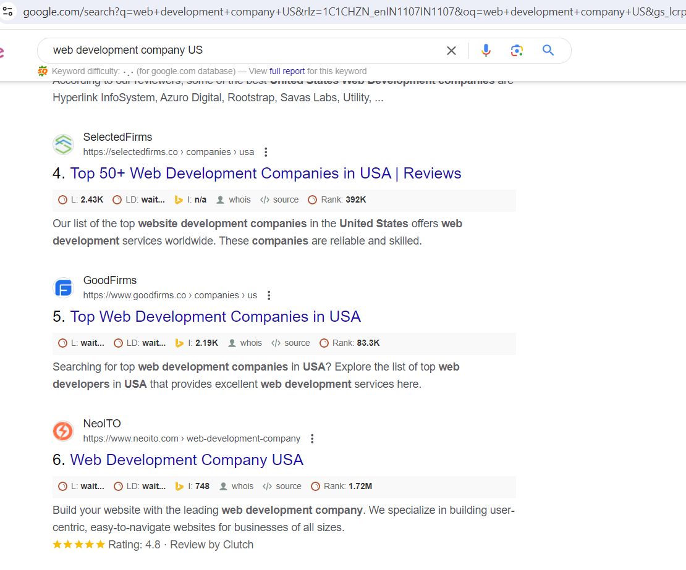This screenshot has height=570, width=686.
Task: Click the Google Lens image search icon
Action: (517, 51)
